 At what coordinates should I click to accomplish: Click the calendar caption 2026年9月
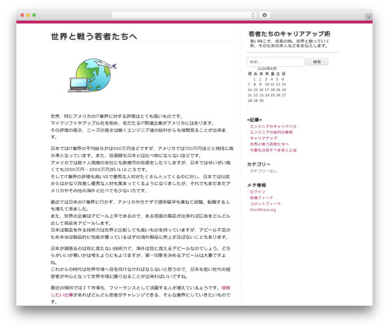(x=267, y=68)
